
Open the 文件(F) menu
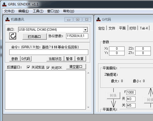coord(9,11)
